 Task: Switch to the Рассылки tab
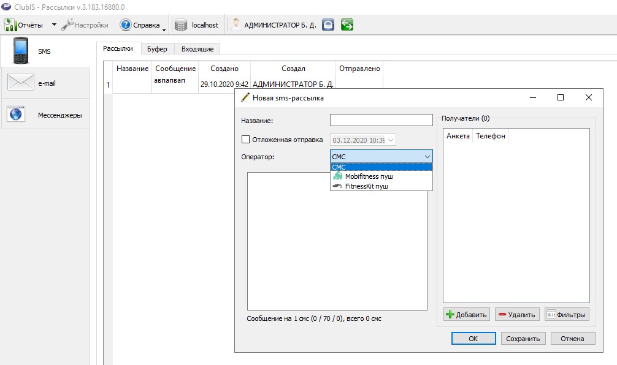(118, 49)
